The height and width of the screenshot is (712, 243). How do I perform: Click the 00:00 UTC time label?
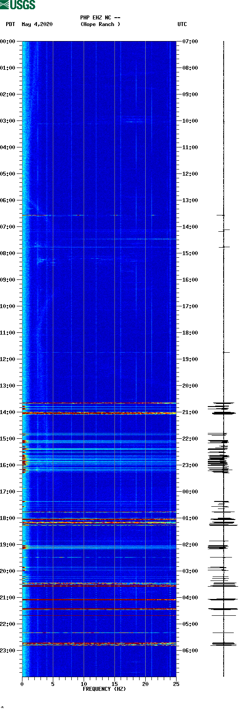pyautogui.click(x=190, y=492)
